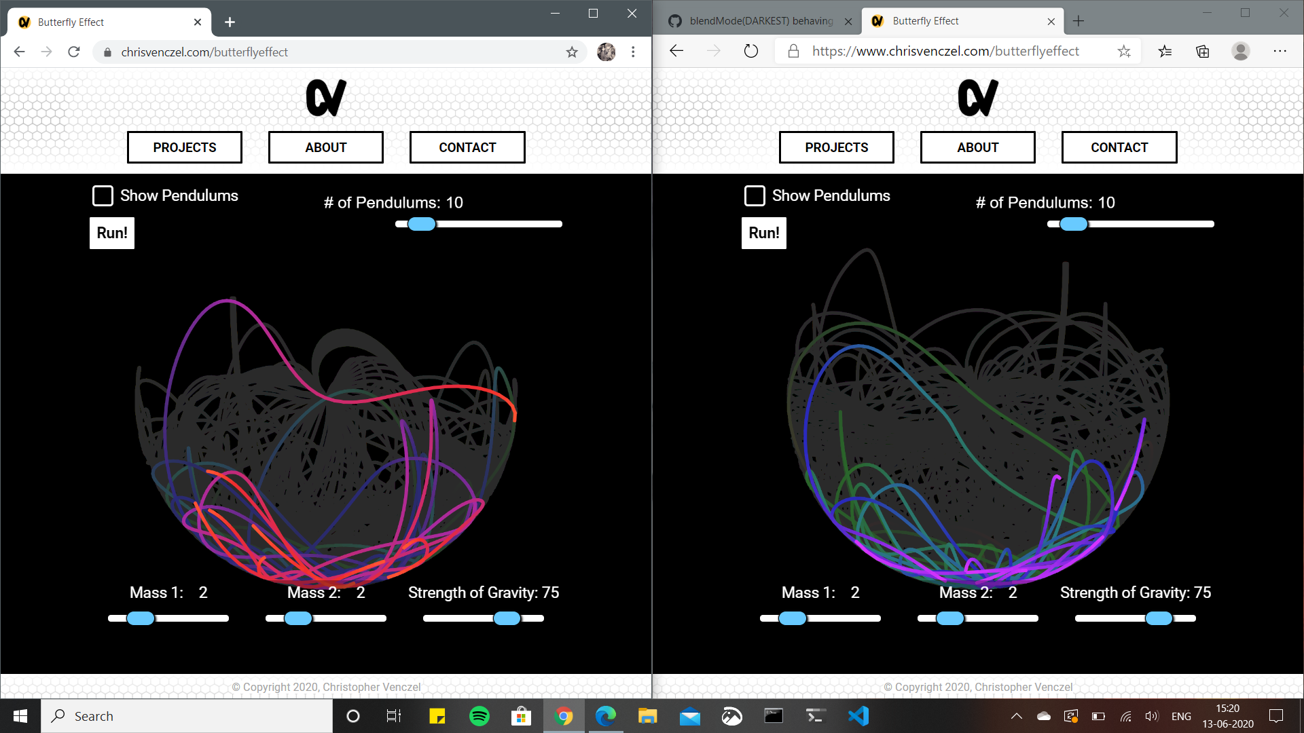Enable Show Pendulums in the Chrome window

(x=103, y=195)
